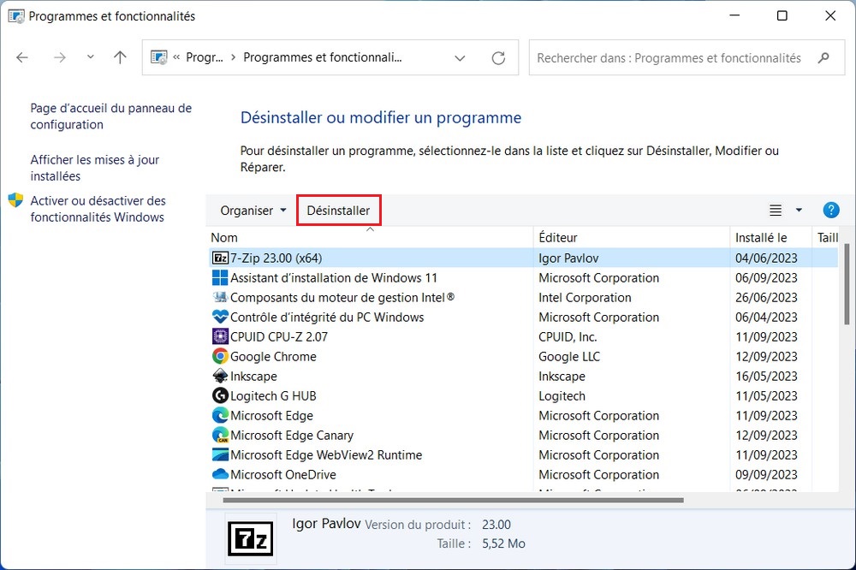The image size is (856, 570).
Task: Go back with the left arrow
Action: 22,57
